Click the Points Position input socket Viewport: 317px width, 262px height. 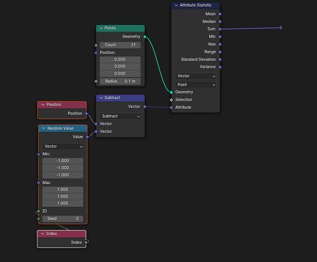click(x=96, y=53)
